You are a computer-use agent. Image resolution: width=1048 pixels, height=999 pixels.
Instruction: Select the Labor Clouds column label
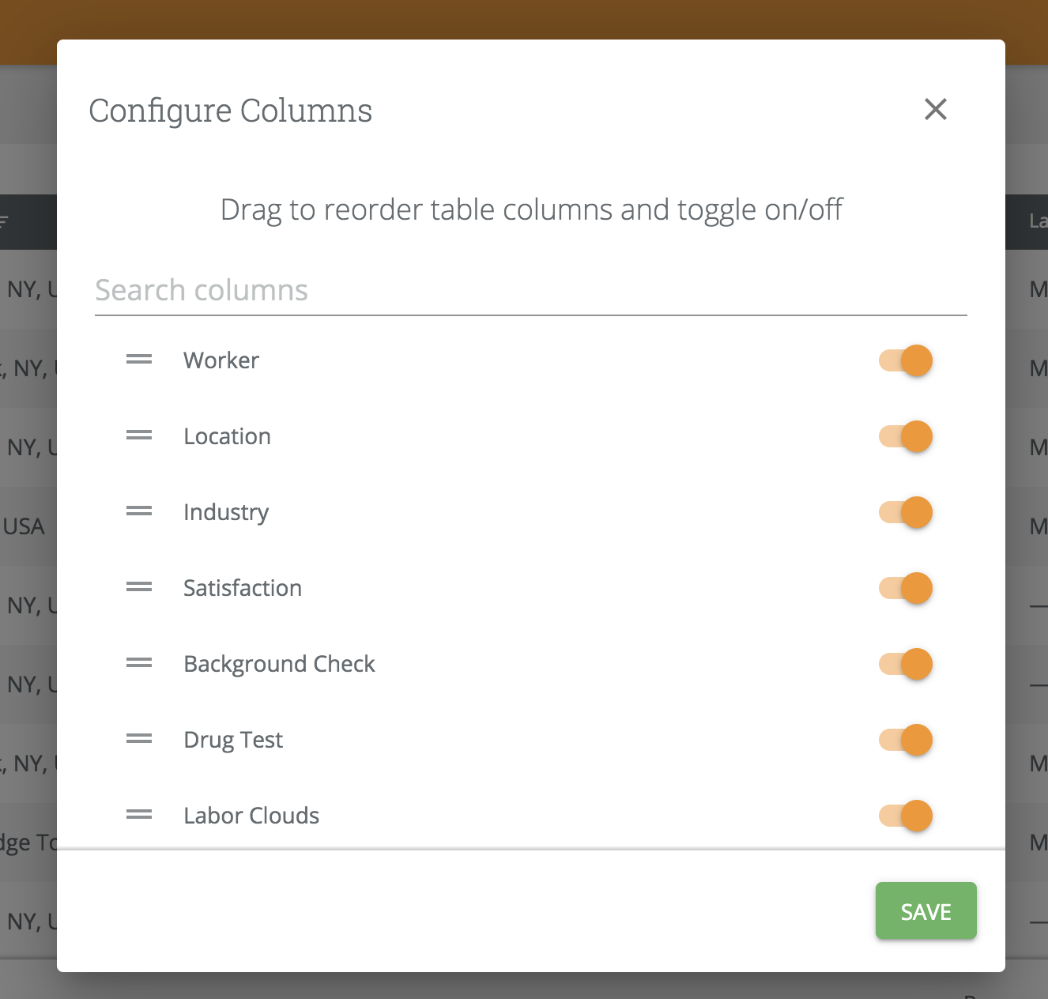251,816
